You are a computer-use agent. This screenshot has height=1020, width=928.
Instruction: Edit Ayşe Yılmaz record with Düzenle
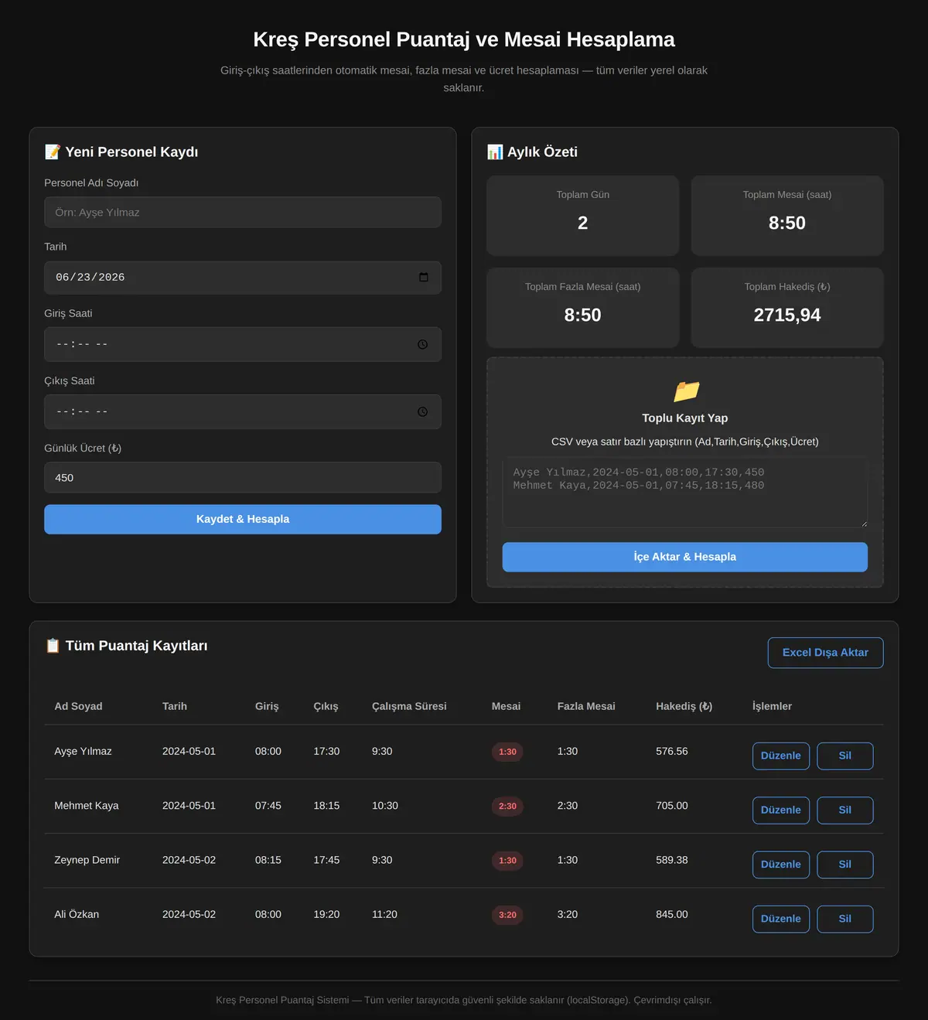781,756
